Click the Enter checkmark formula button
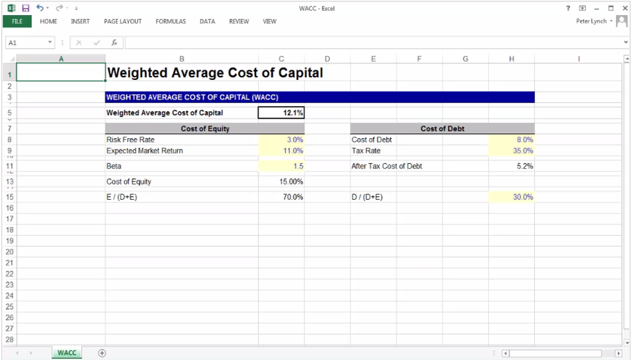 [96, 43]
